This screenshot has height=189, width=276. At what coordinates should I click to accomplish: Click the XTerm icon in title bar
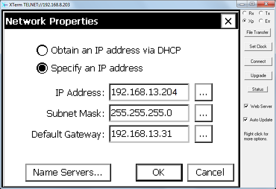(4, 4)
